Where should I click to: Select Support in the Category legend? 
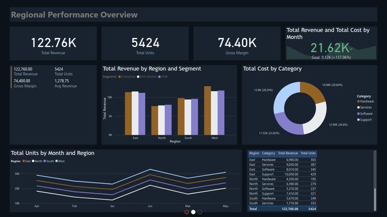point(364,120)
